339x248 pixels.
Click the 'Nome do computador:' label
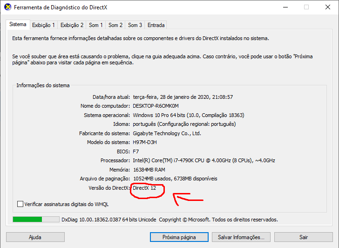[105, 106]
